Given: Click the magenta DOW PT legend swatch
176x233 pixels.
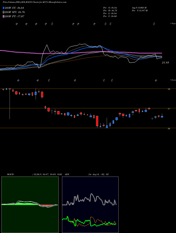Looking at the screenshot, I should (4, 16).
